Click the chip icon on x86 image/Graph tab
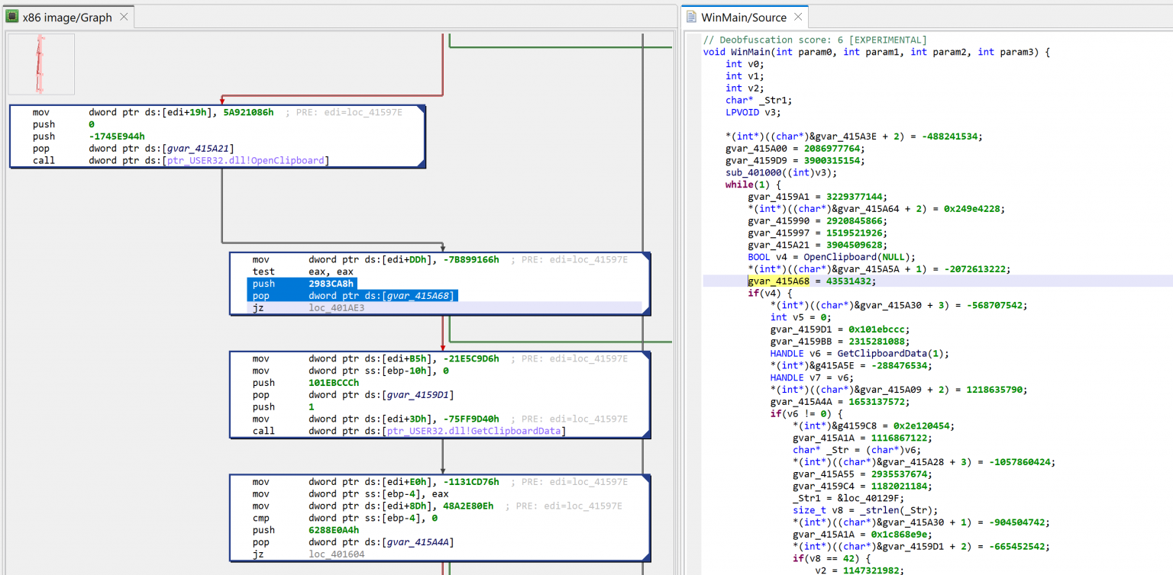This screenshot has height=575, width=1173. tap(12, 15)
